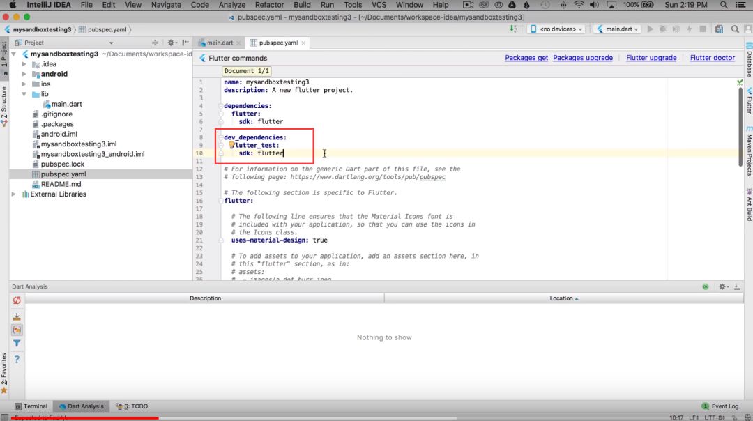Image resolution: width=753 pixels, height=421 pixels.
Task: Click the intention lightbulb on line 9
Action: [231, 144]
